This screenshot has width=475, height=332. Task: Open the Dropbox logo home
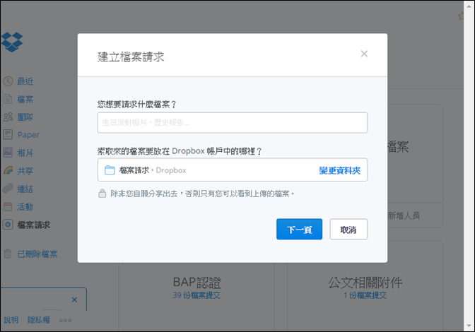tap(11, 42)
